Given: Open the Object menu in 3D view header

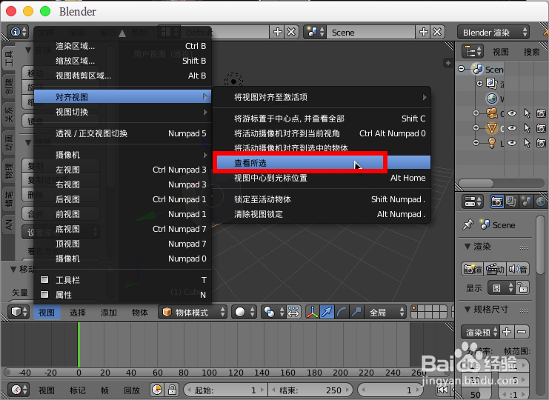Looking at the screenshot, I should (140, 312).
